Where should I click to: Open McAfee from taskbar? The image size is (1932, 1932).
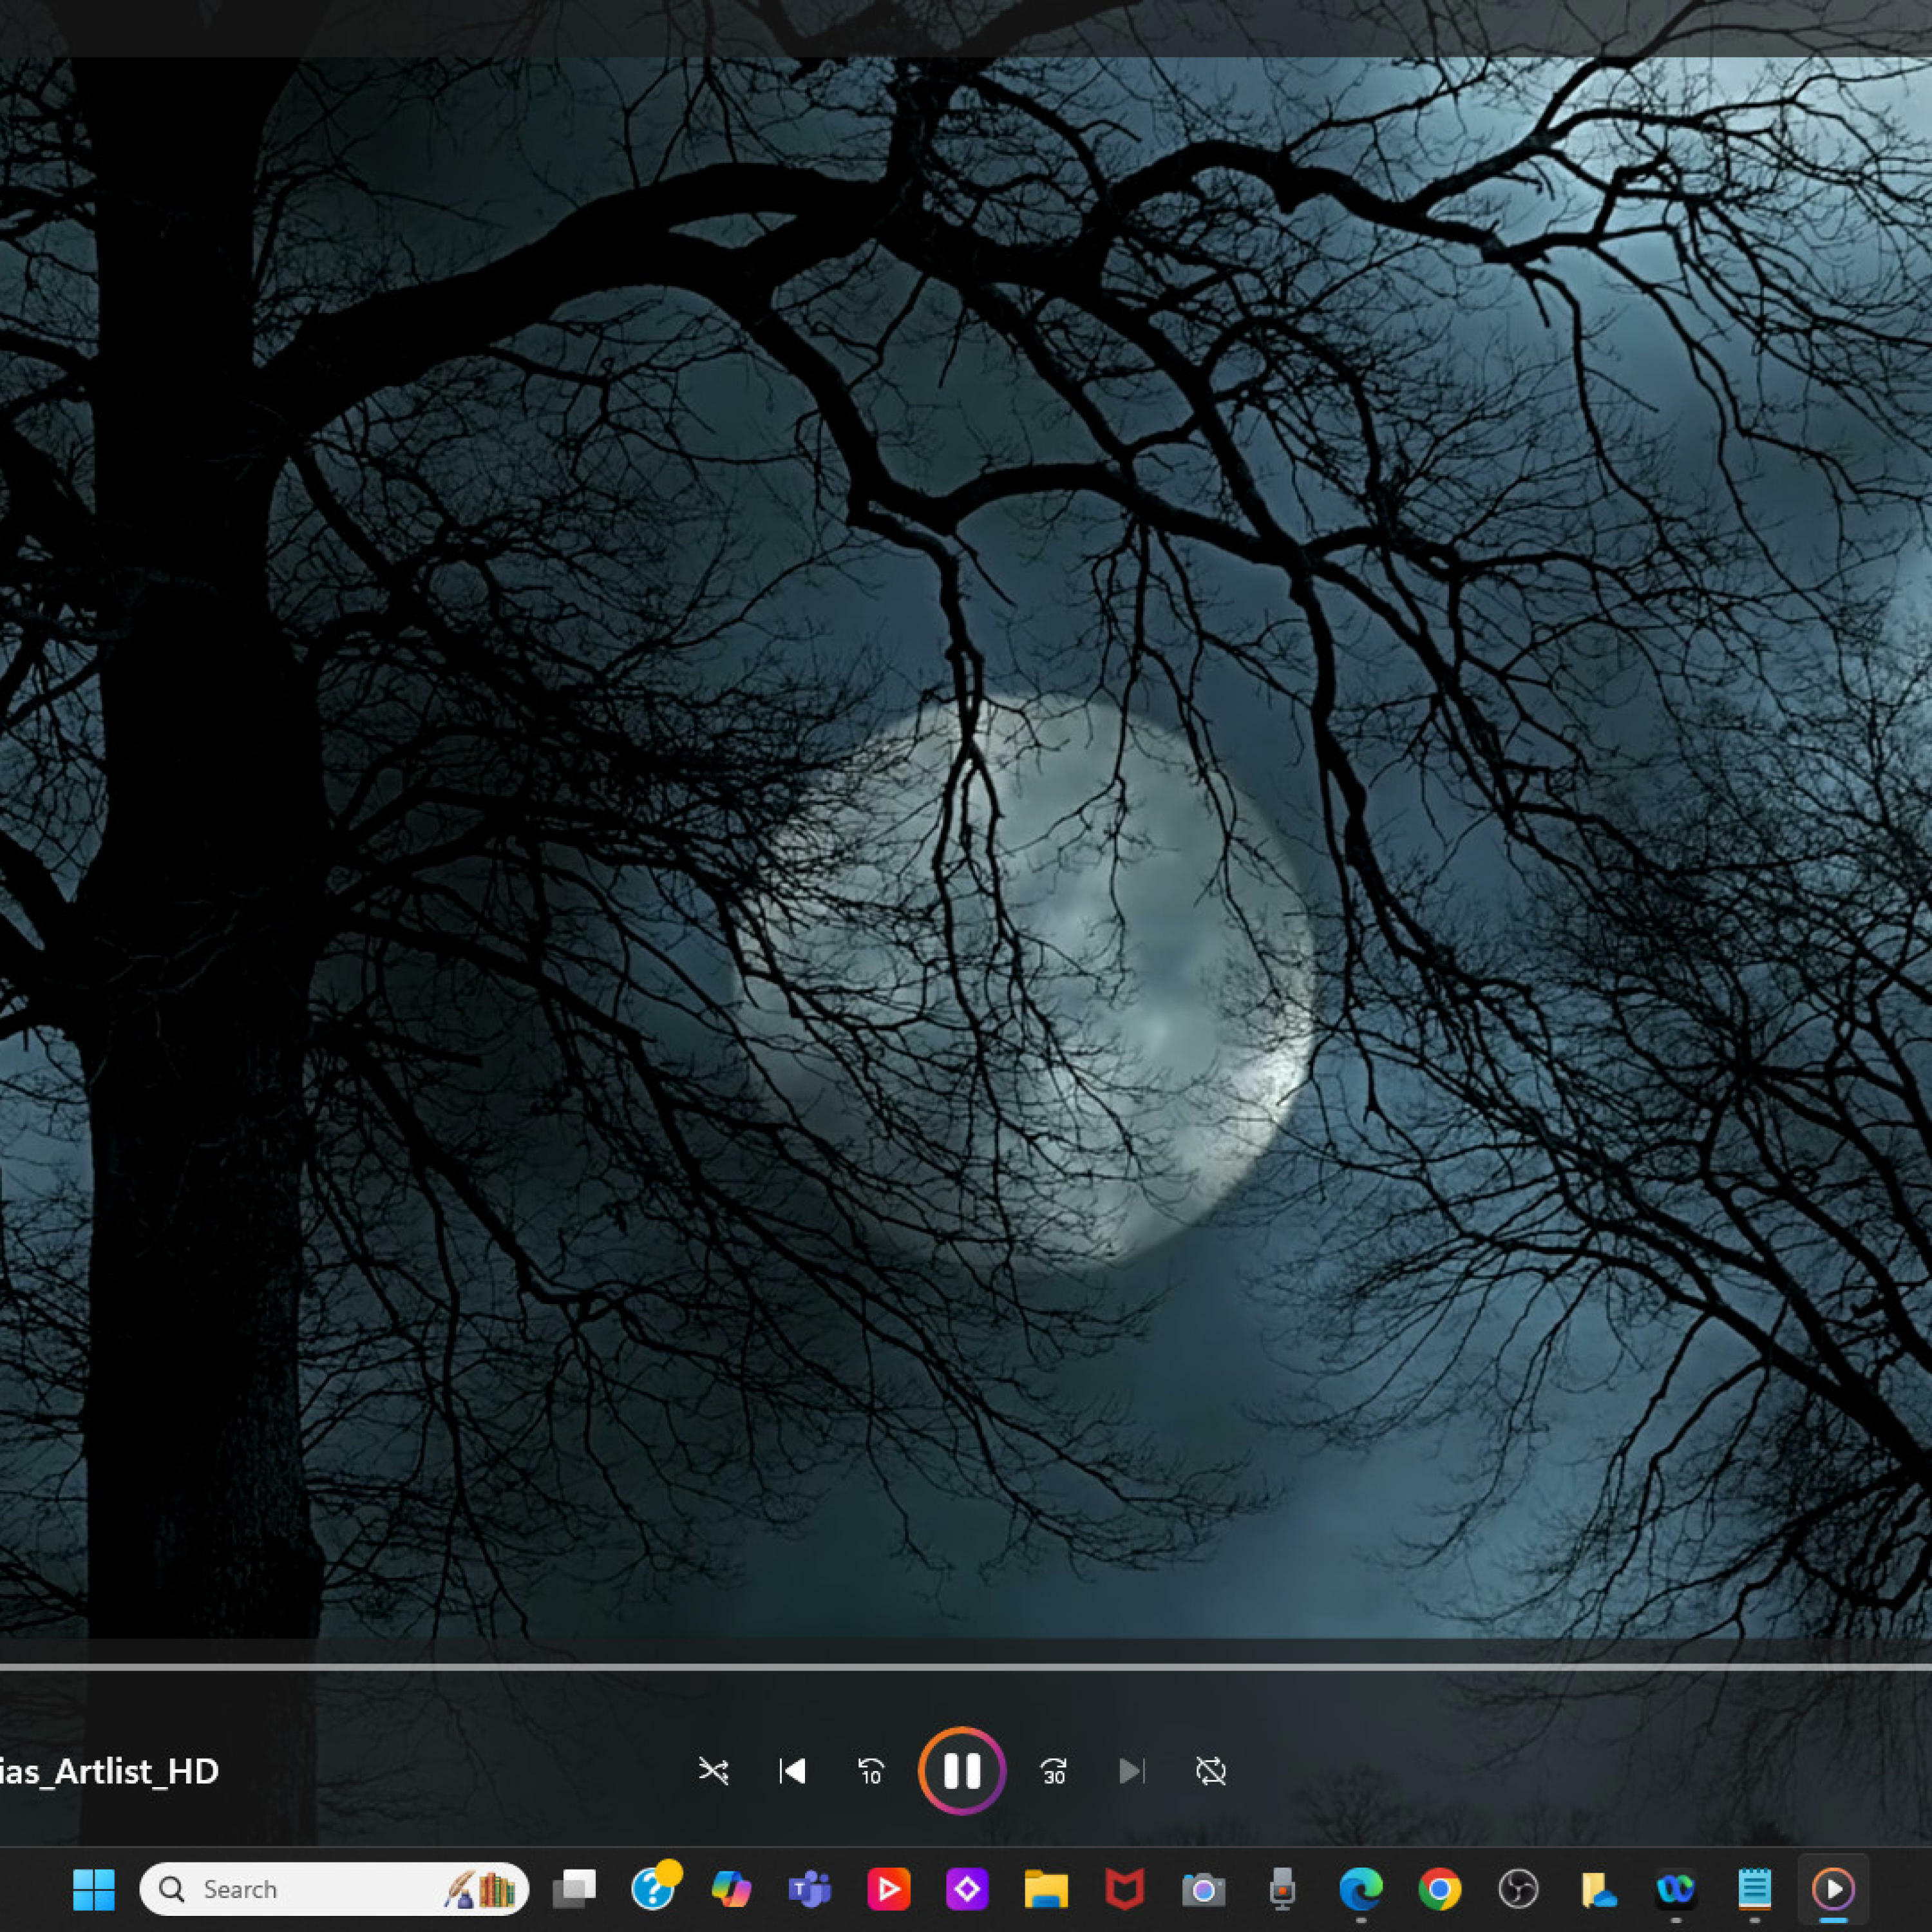1125,1889
